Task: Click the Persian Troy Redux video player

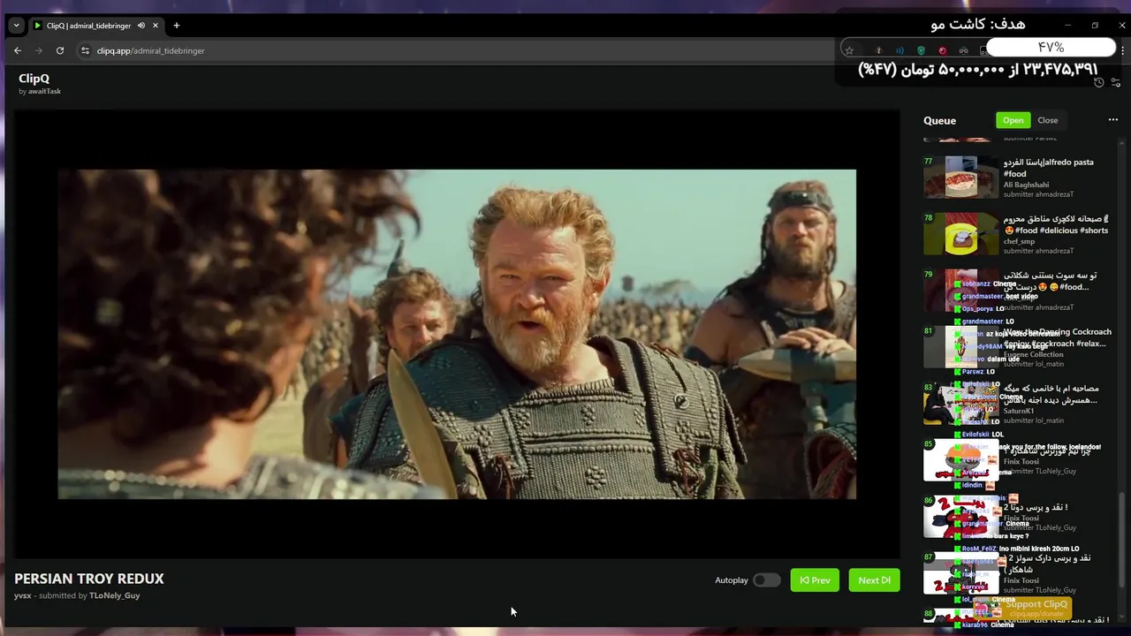Action: coord(457,334)
